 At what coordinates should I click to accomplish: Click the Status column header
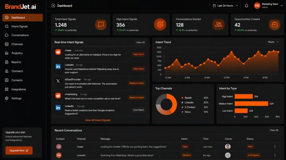pos(250,139)
